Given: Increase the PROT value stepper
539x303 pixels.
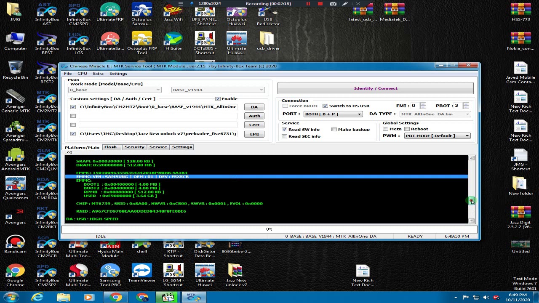Looking at the screenshot, I should [x=466, y=104].
